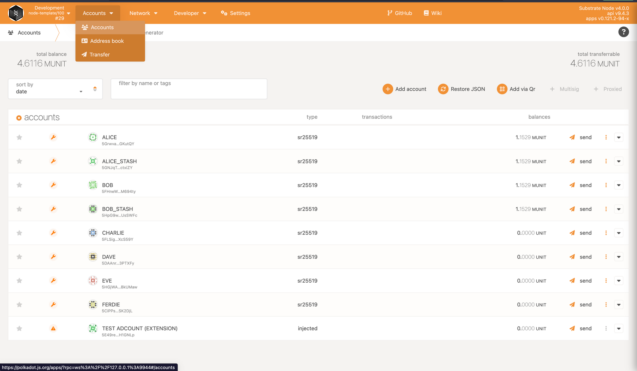
Task: Click EVE's identicon avatar
Action: click(93, 281)
